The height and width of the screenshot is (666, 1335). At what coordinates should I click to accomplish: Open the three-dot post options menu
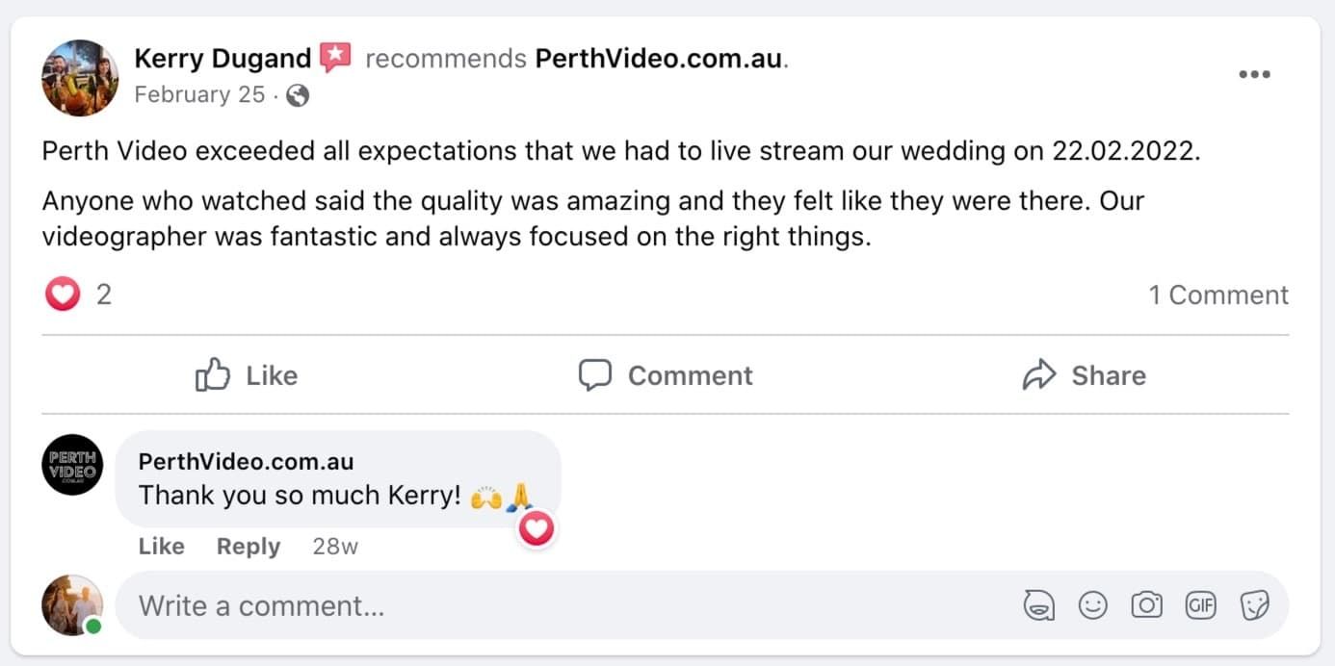(1254, 75)
